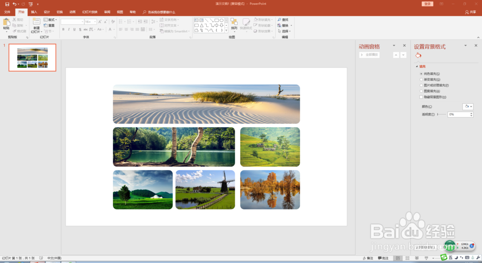Select Pattern fill (图案填充) radio
This screenshot has width=482, height=263.
(421, 91)
